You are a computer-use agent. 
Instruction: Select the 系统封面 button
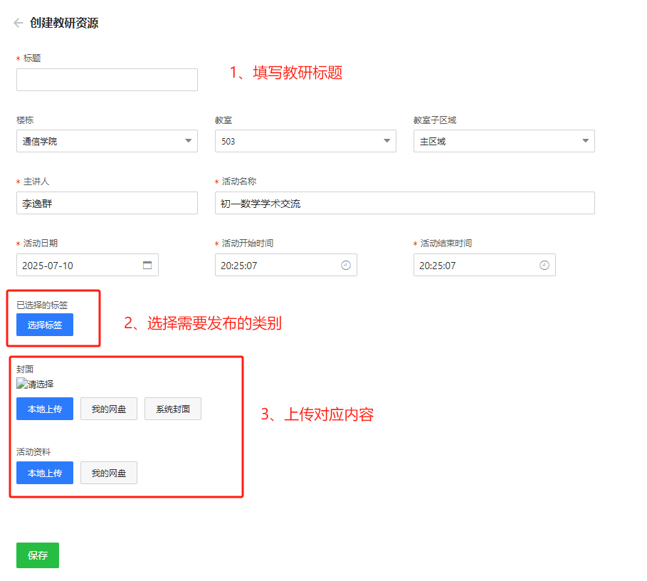pos(173,409)
